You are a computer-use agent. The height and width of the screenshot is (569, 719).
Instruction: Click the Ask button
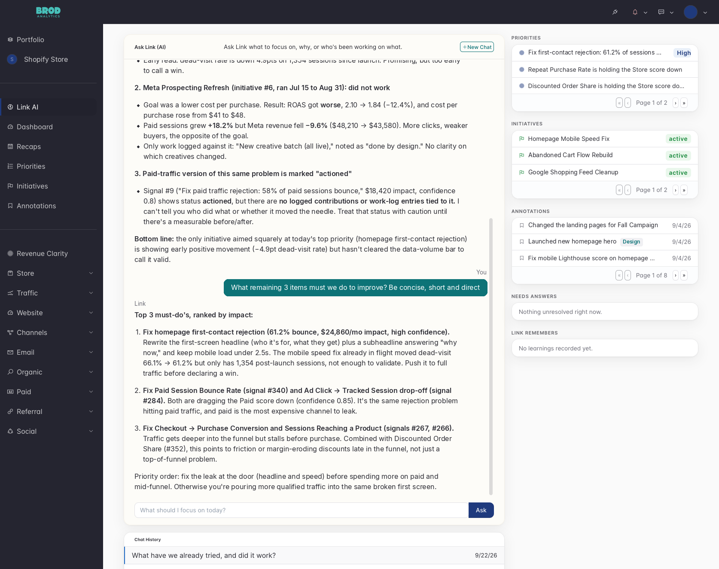(481, 510)
